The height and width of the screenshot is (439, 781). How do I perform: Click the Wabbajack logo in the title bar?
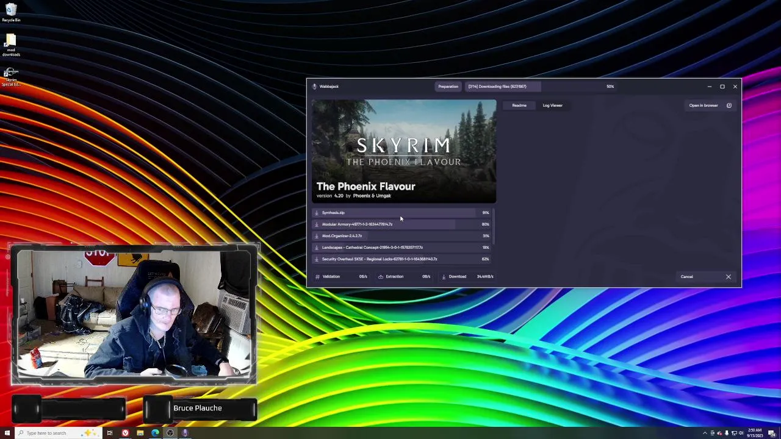coord(314,87)
